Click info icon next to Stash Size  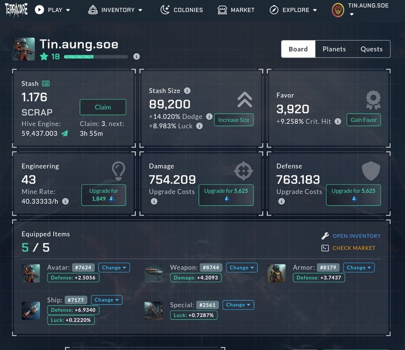click(x=187, y=91)
